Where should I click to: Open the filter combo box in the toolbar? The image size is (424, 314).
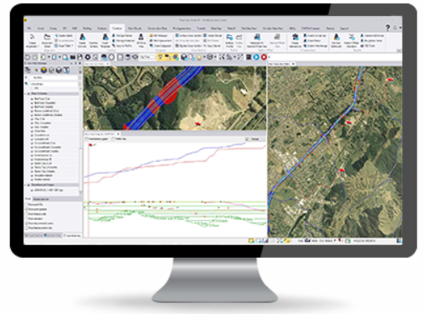click(x=148, y=57)
